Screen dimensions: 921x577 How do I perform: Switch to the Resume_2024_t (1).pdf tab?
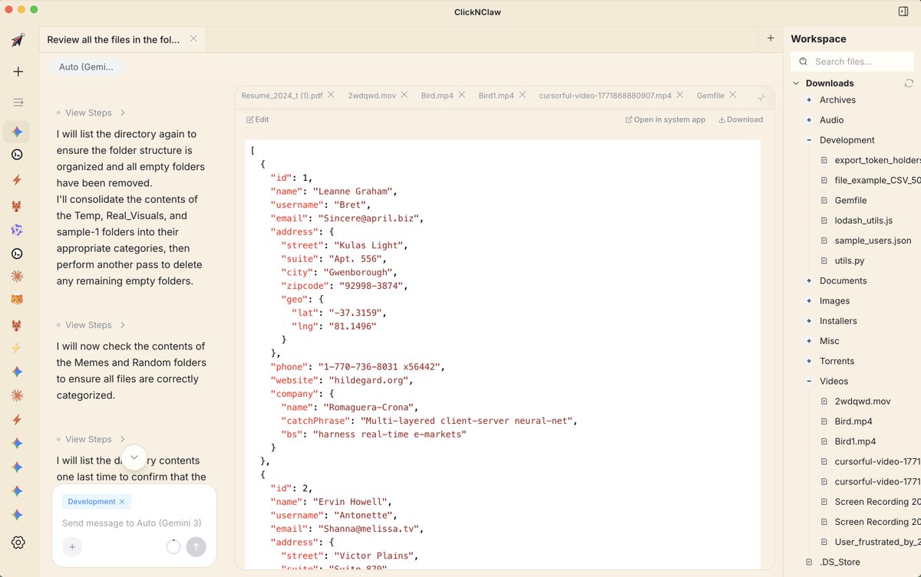[x=280, y=96]
